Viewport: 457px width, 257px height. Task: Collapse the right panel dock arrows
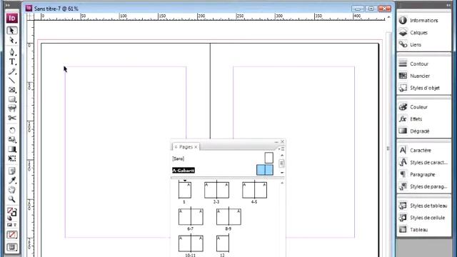[448, 5]
